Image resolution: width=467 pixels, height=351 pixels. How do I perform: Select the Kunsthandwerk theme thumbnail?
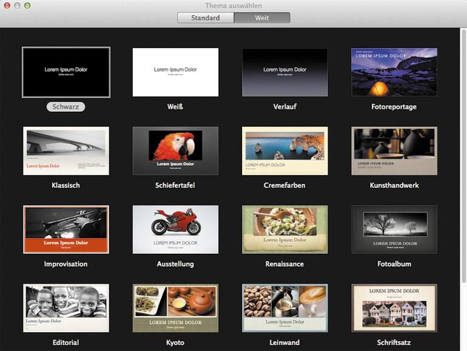[x=394, y=151]
